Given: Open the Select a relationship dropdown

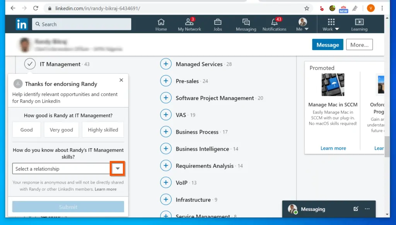Looking at the screenshot, I should click(x=68, y=169).
